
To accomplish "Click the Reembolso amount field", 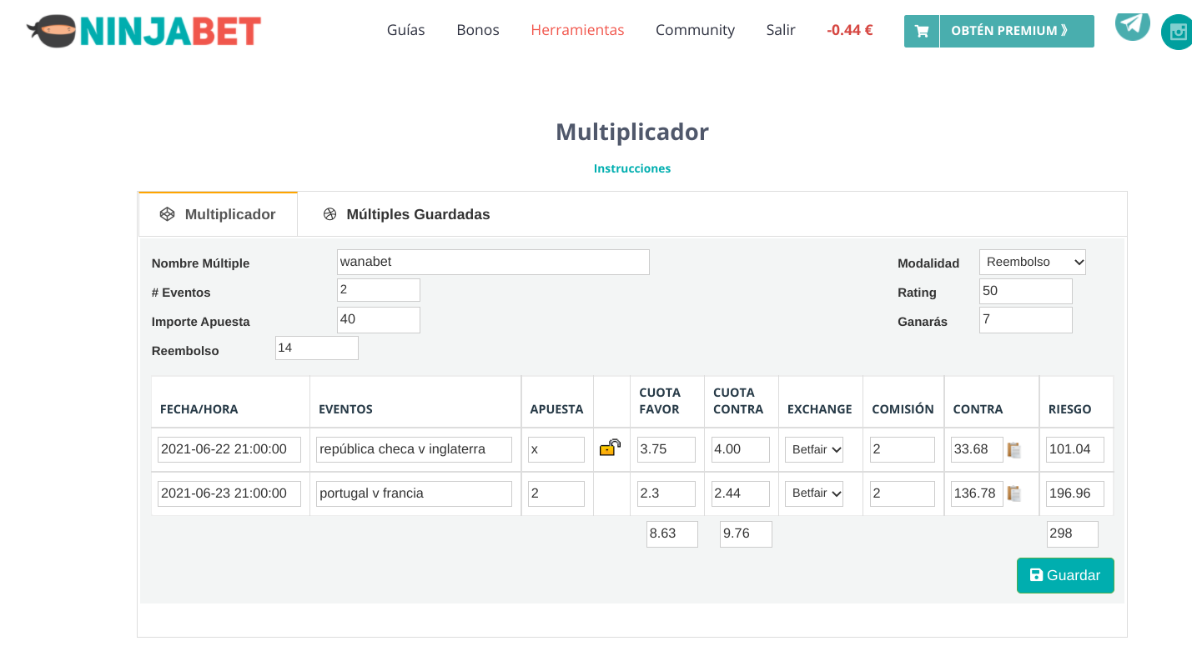I will (x=317, y=348).
